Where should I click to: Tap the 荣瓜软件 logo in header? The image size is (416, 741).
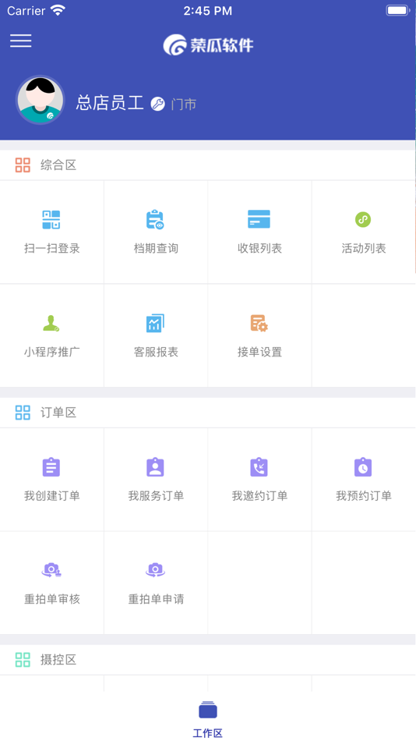pyautogui.click(x=208, y=45)
